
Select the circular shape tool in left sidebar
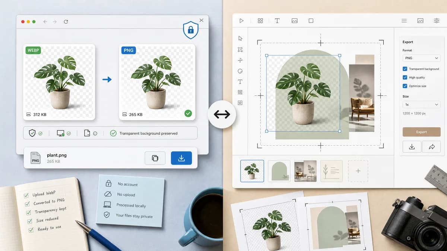pyautogui.click(x=240, y=71)
